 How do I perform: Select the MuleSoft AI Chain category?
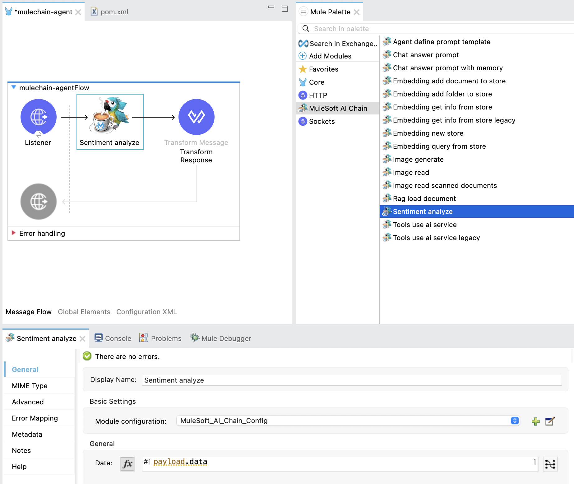[338, 108]
